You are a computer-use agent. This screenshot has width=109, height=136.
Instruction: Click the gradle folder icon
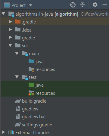tap(18, 37)
